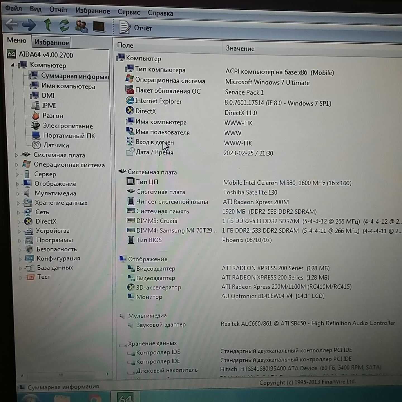Click the Монитор icon in the list
This screenshot has height=402, width=402.
click(x=131, y=296)
